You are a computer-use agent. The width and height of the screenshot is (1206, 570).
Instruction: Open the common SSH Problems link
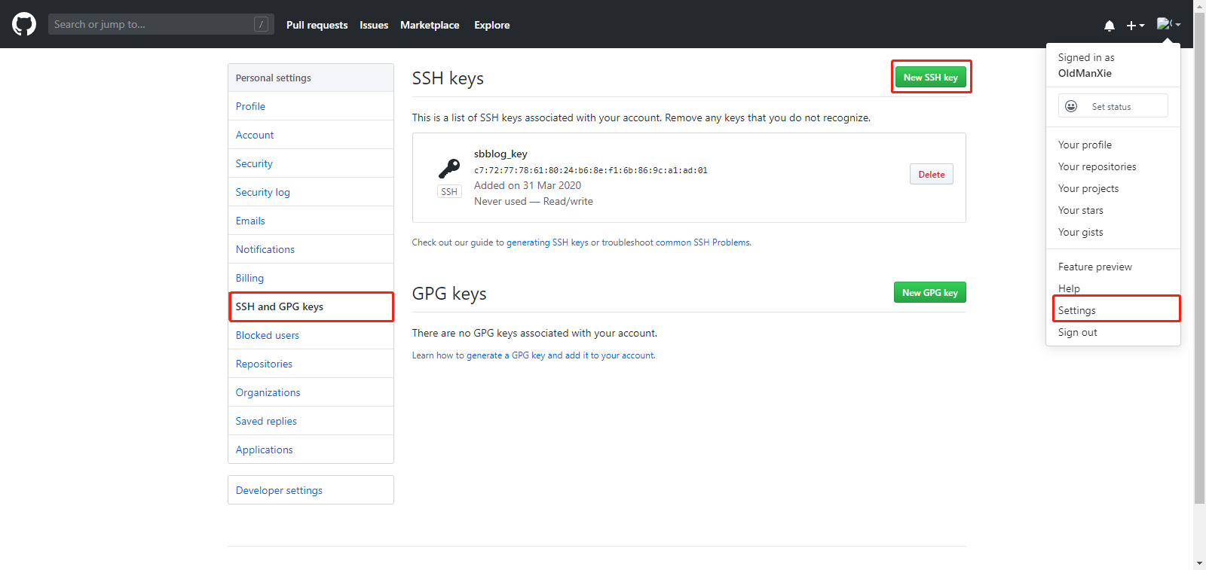[702, 242]
